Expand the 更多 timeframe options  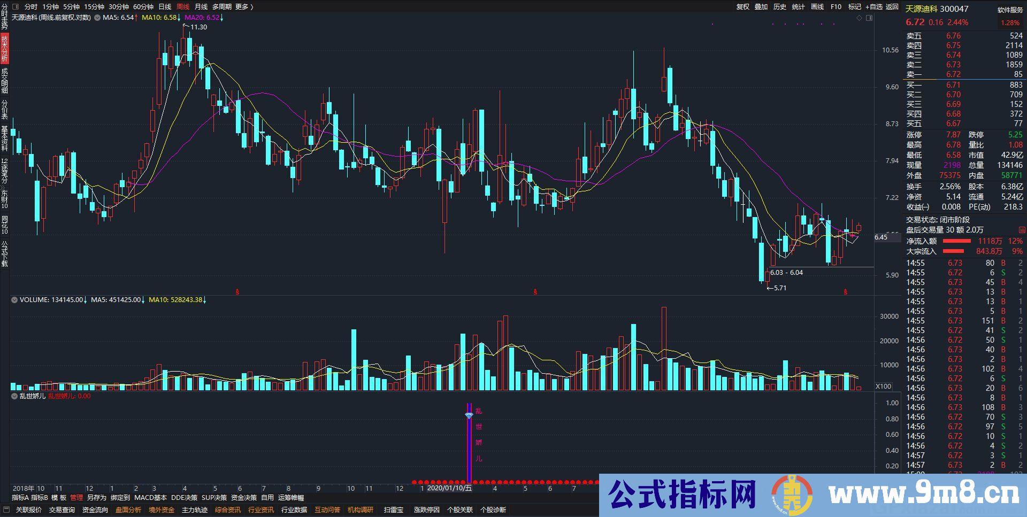point(244,6)
